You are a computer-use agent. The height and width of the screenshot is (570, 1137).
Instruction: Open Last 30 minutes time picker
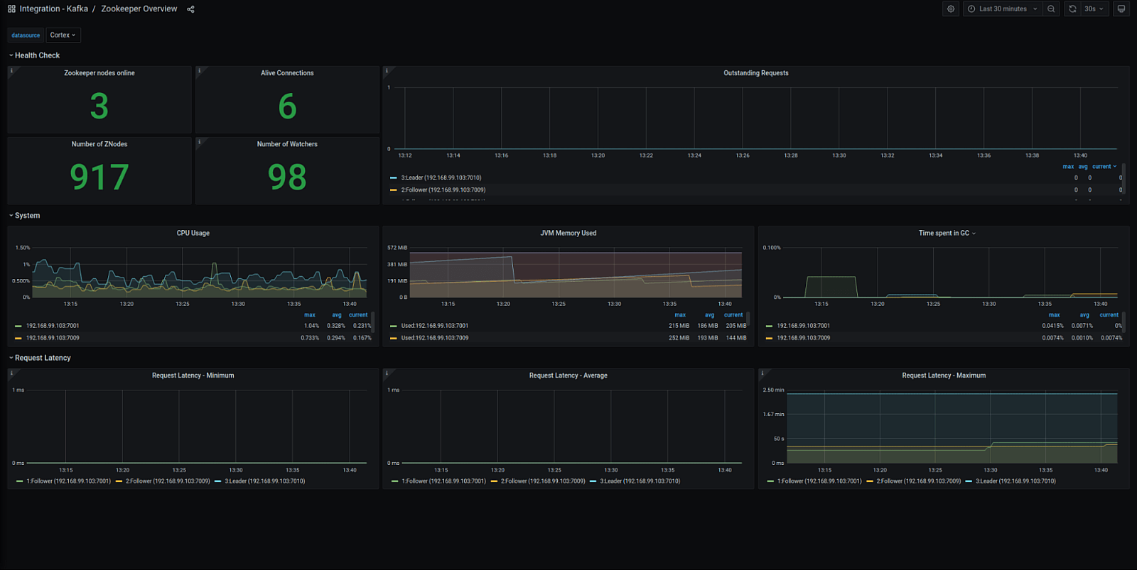point(1002,9)
